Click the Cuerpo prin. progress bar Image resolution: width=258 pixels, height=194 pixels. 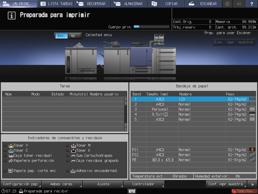[x=152, y=26]
